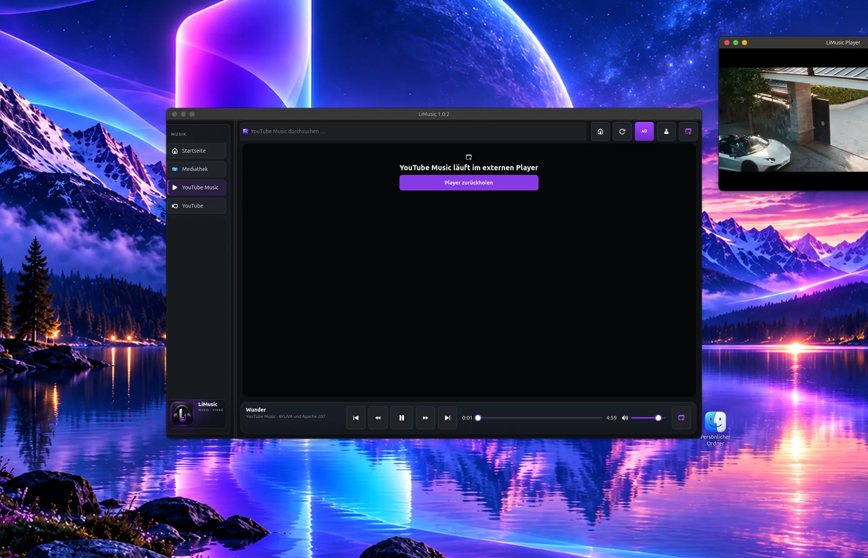Toggle the AD blocker button

[644, 132]
